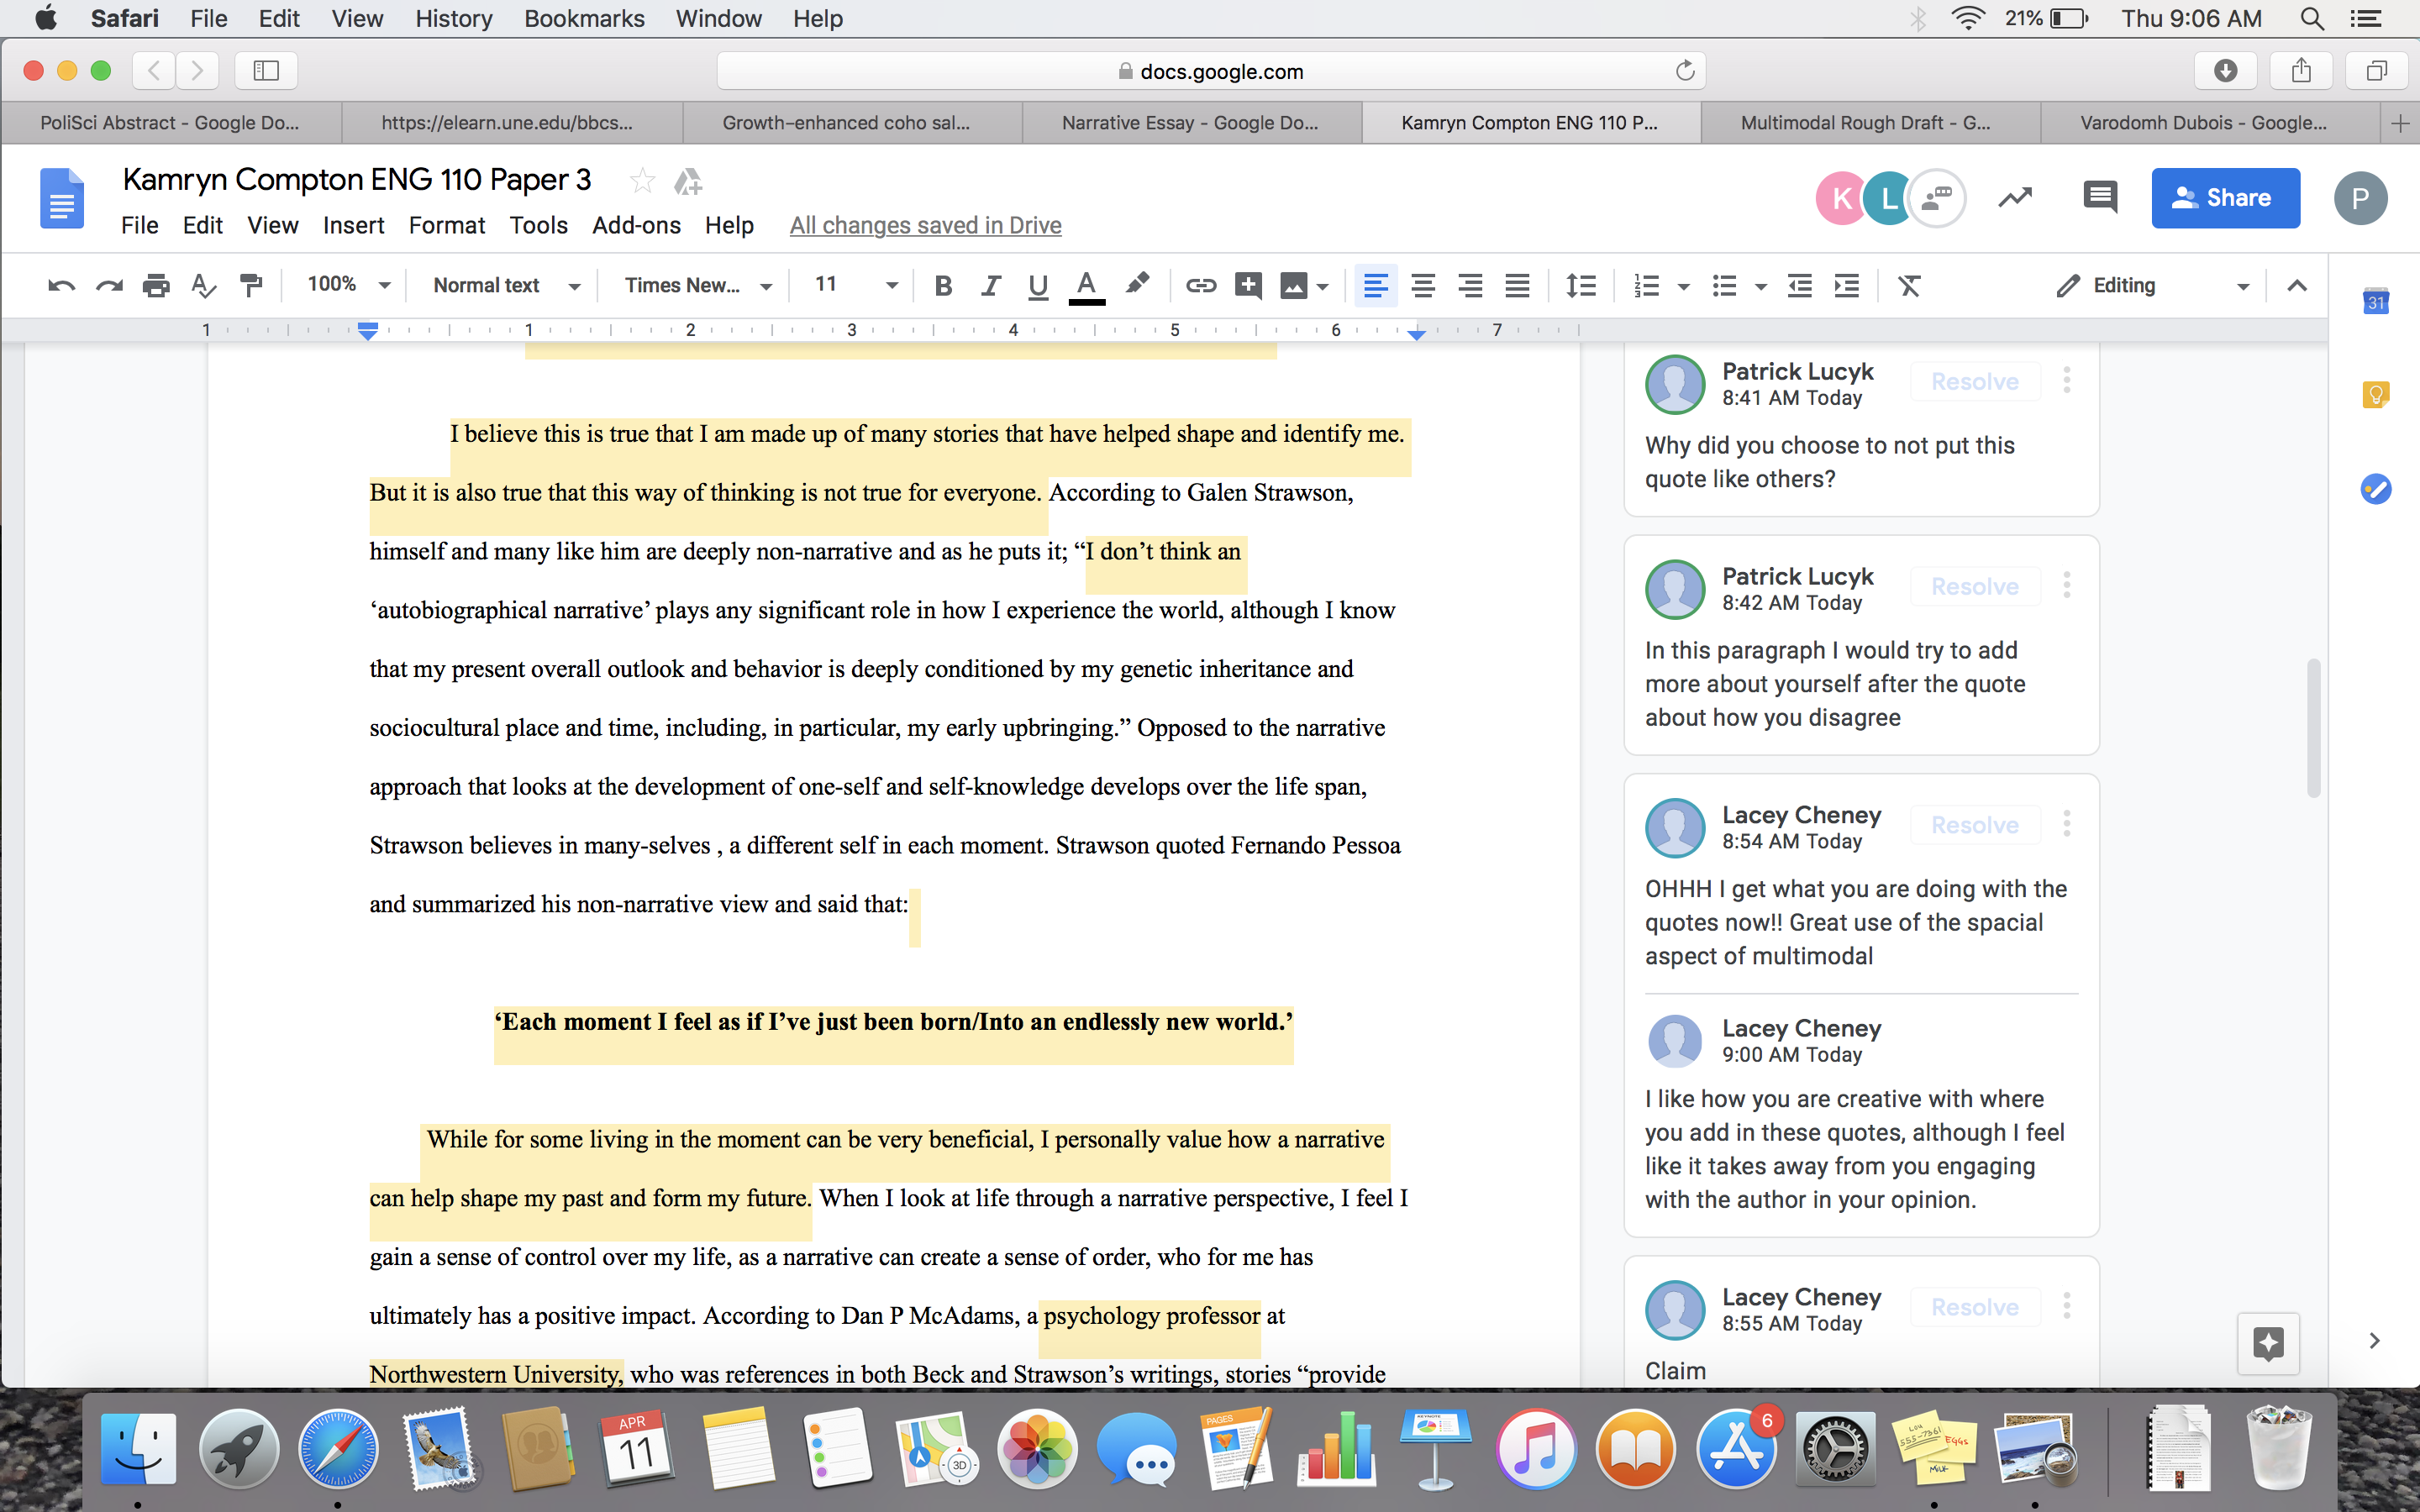The height and width of the screenshot is (1512, 2420).
Task: Click the Explore button at bottom right
Action: coord(2267,1343)
